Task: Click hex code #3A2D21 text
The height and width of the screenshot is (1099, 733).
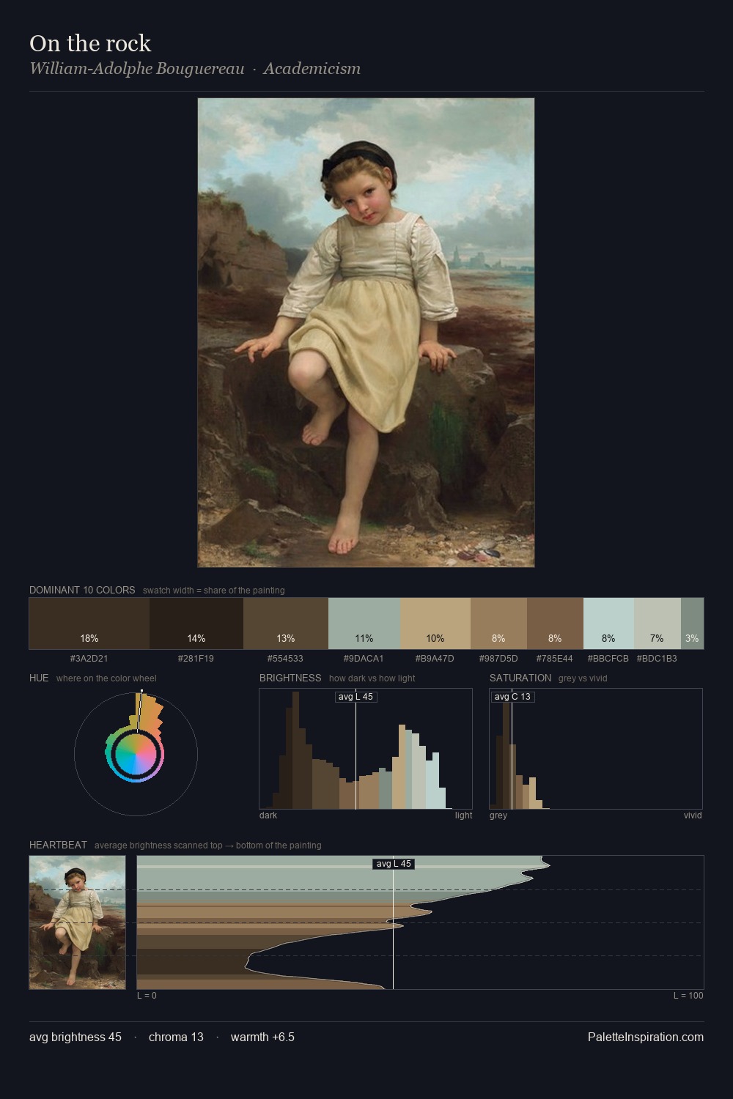Action: pyautogui.click(x=89, y=659)
